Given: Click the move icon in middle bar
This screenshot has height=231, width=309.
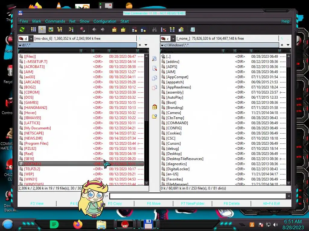Looking at the screenshot, I should pos(154,88).
